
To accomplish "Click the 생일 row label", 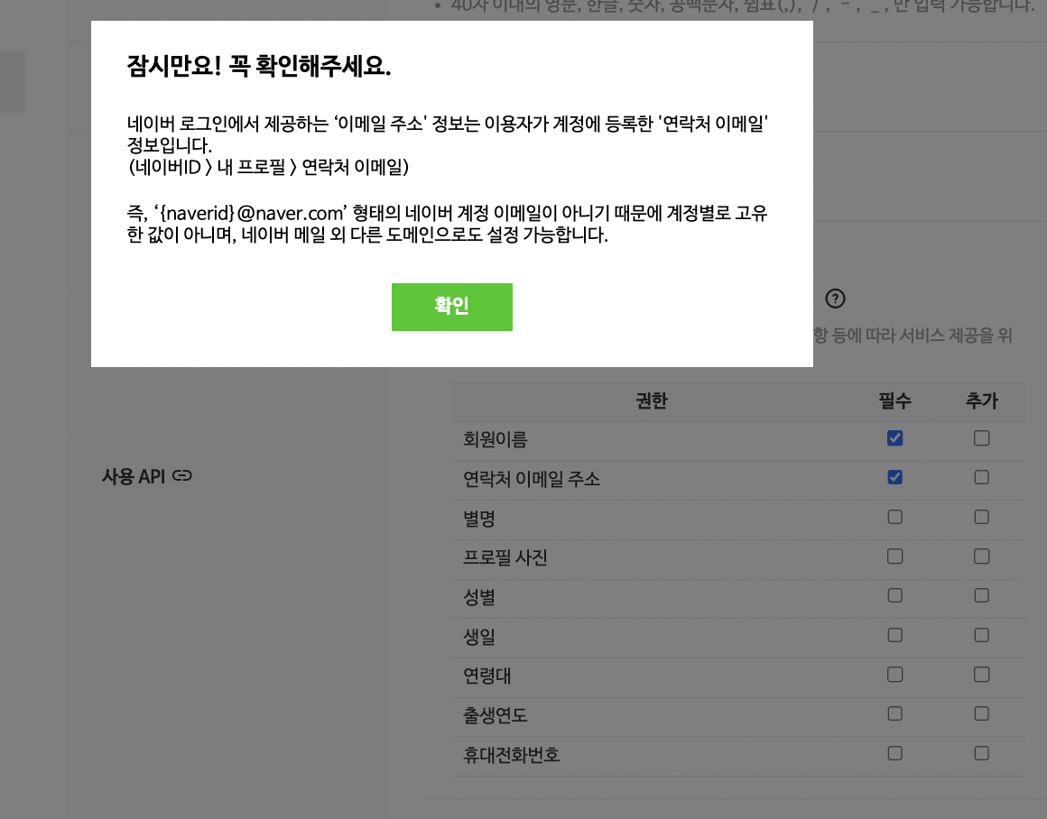I will (x=478, y=636).
